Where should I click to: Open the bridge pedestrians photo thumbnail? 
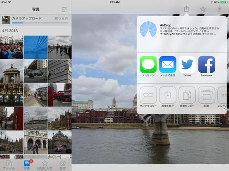click(x=60, y=47)
